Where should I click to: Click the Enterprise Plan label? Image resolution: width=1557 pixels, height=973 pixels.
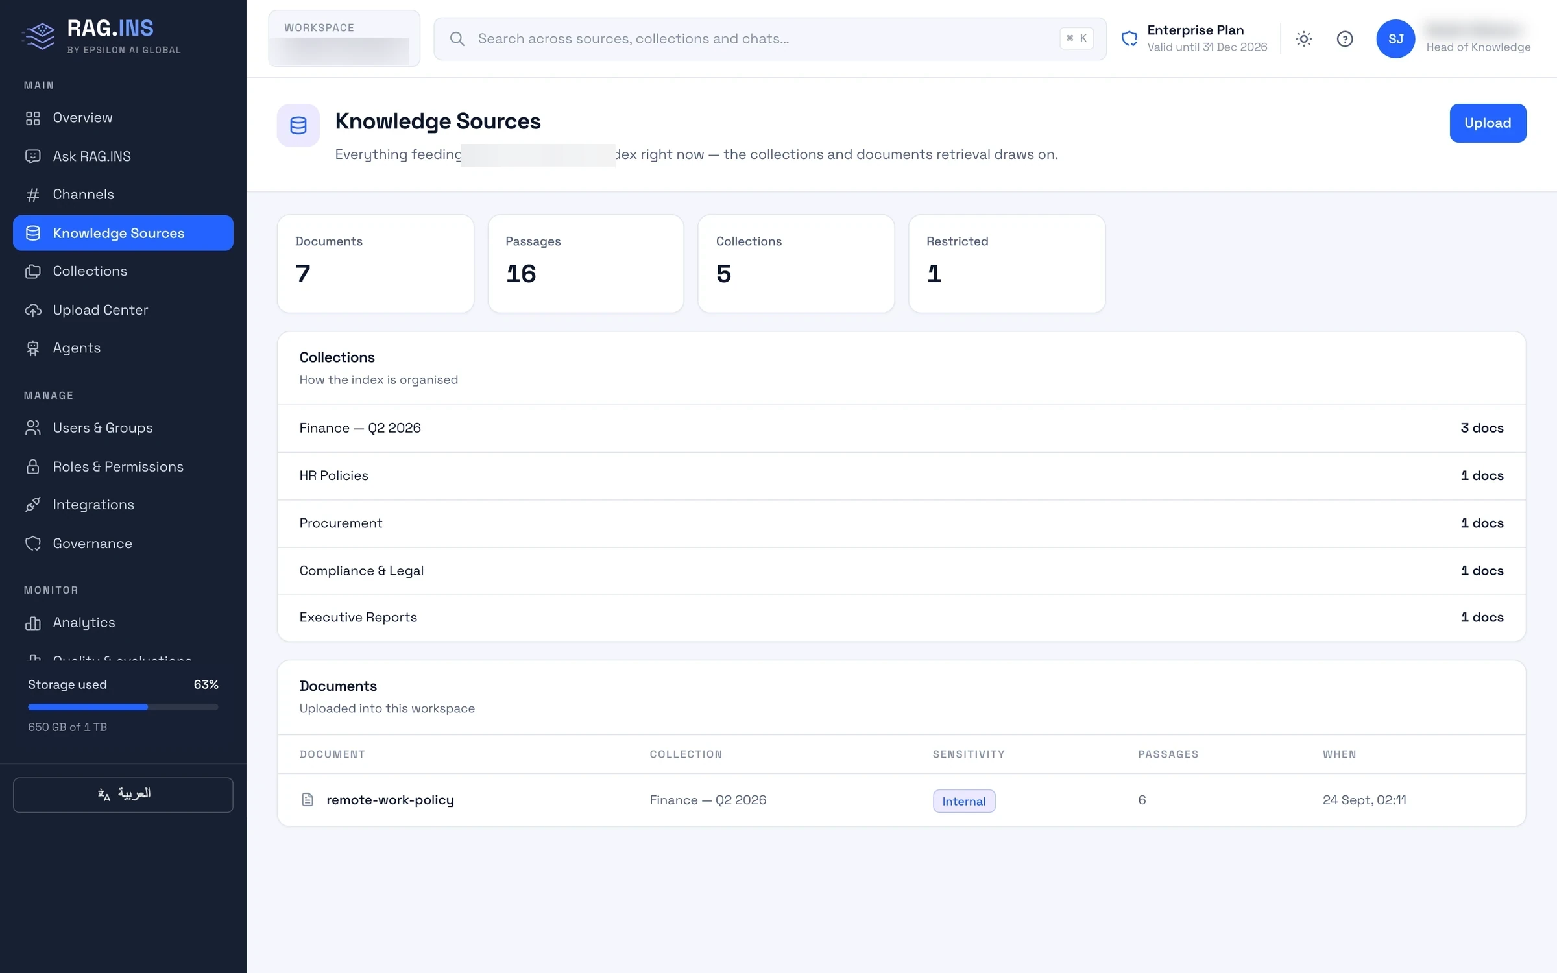pyautogui.click(x=1196, y=30)
